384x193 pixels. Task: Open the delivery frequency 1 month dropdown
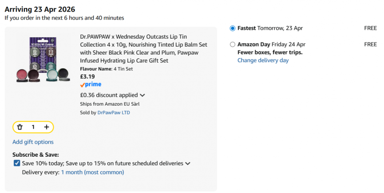92,172
